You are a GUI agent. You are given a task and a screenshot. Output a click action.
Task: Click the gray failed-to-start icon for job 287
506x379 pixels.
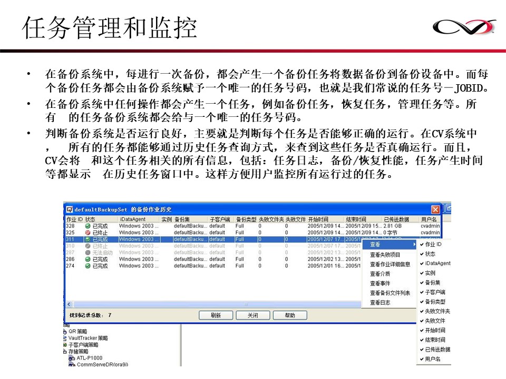tap(87, 253)
